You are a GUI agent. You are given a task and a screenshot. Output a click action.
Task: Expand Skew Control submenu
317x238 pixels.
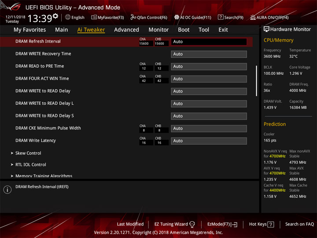pos(28,153)
